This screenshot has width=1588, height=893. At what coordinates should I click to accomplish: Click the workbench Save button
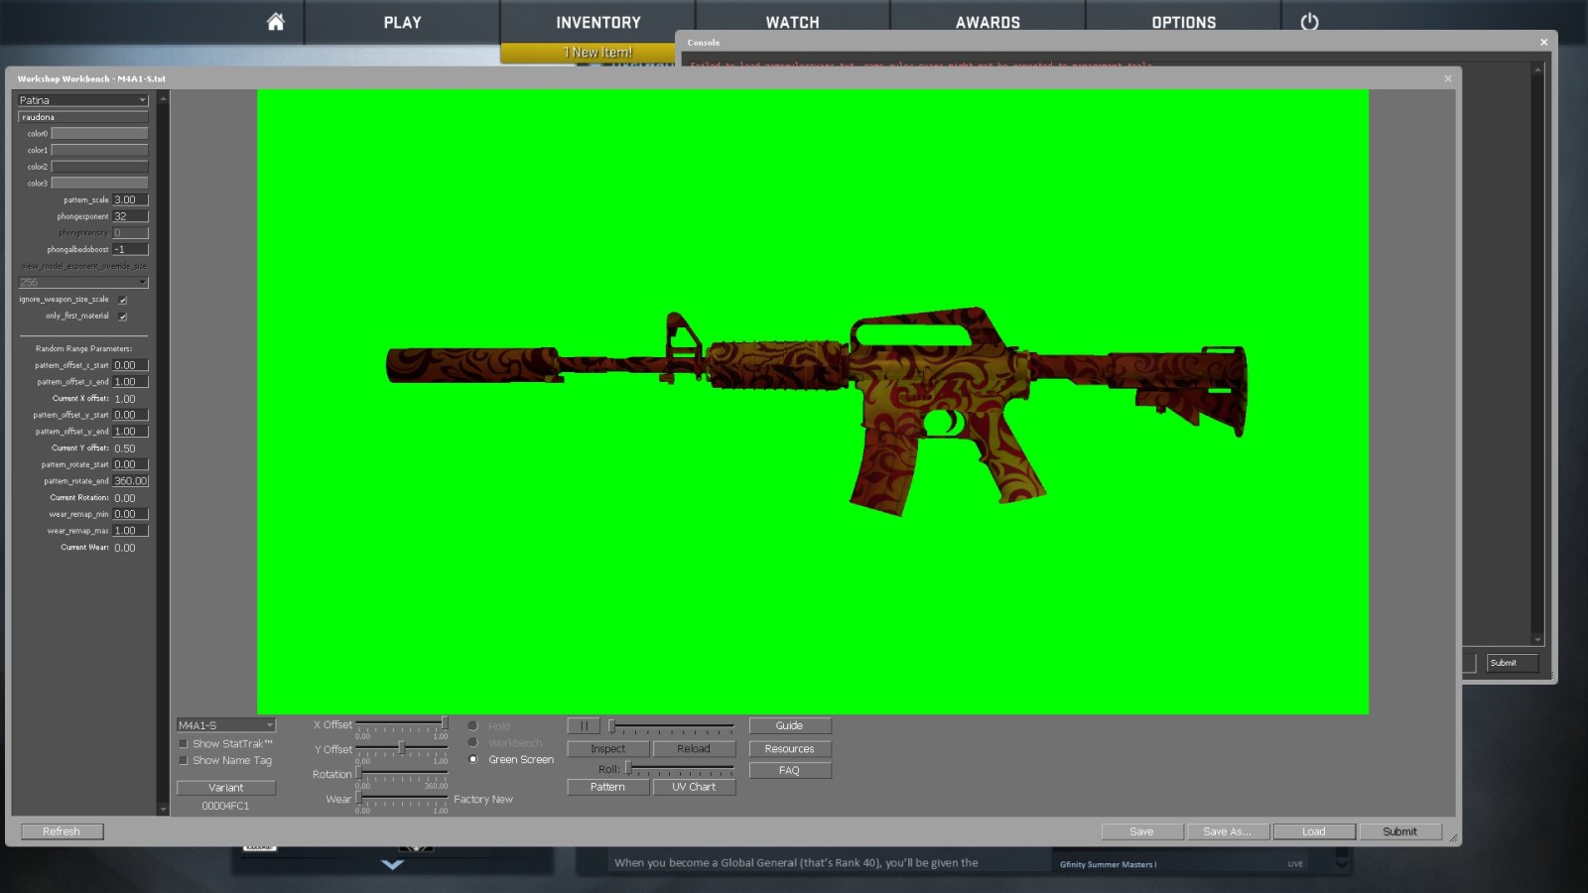(x=1141, y=831)
